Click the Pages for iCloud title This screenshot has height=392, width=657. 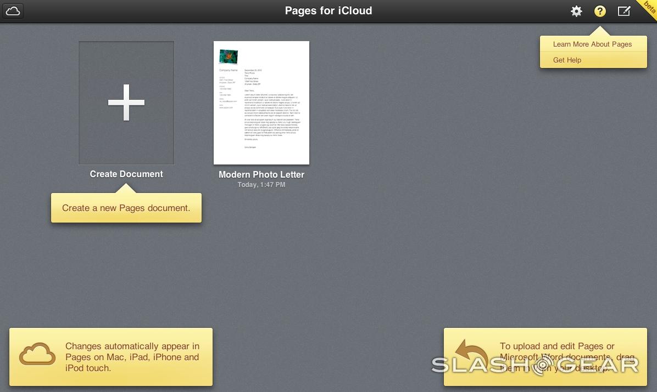(x=328, y=11)
